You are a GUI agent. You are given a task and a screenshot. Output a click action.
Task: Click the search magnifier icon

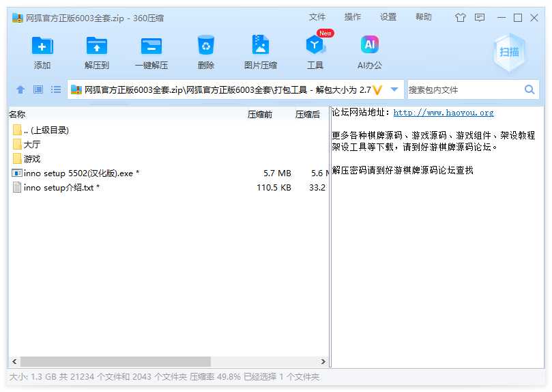pyautogui.click(x=529, y=89)
